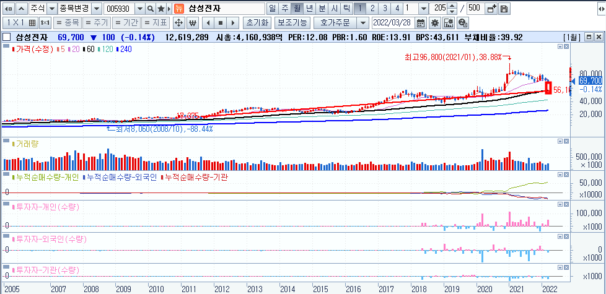Maximize the price chart panel via its small icon
The width and height of the screenshot is (606, 294).
click(560, 46)
